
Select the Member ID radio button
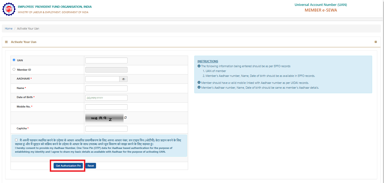pos(14,69)
